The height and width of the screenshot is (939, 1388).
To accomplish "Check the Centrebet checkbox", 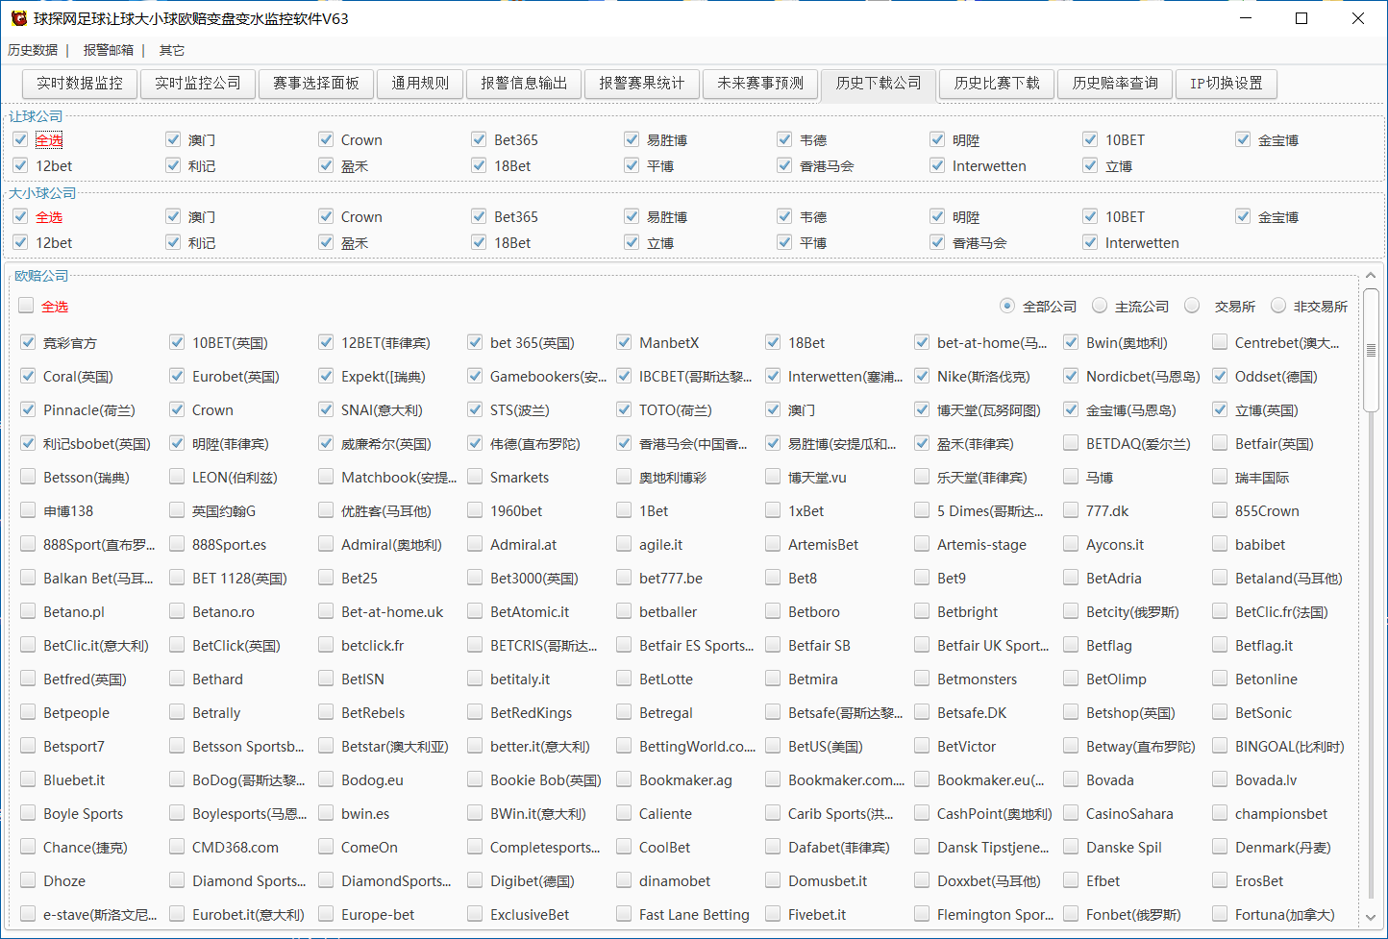I will (1220, 342).
